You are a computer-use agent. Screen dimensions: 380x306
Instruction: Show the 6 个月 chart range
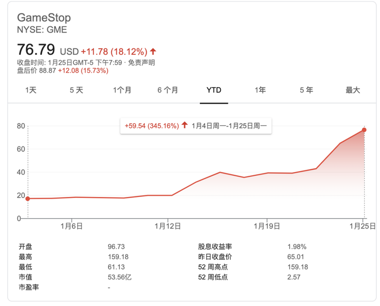(x=168, y=90)
